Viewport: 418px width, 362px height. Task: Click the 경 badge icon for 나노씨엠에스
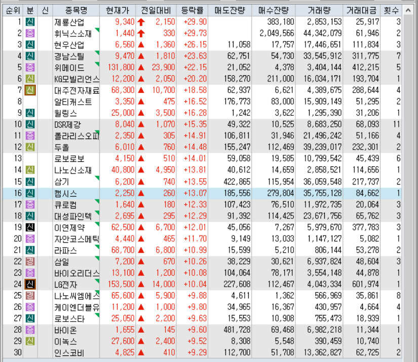pyautogui.click(x=30, y=295)
